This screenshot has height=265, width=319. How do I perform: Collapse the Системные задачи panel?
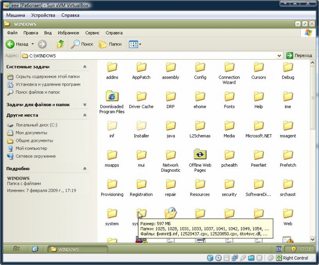[85, 67]
